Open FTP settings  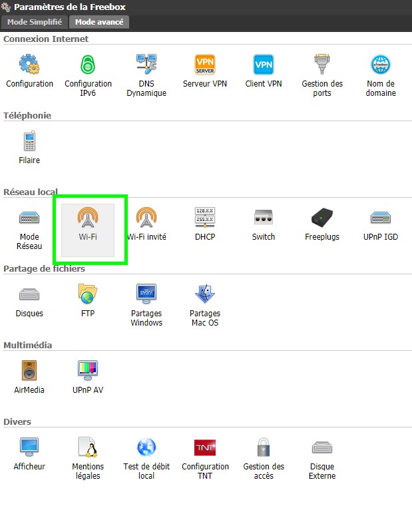(88, 300)
